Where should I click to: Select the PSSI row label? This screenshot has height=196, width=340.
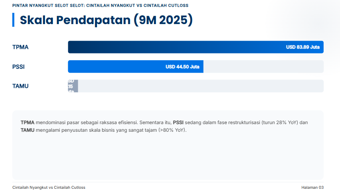[x=18, y=67]
